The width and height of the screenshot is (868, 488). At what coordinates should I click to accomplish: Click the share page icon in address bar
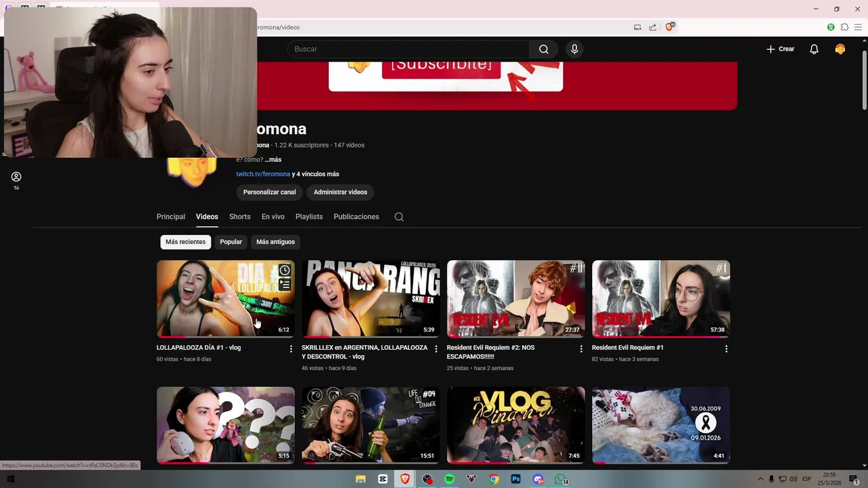pos(652,27)
